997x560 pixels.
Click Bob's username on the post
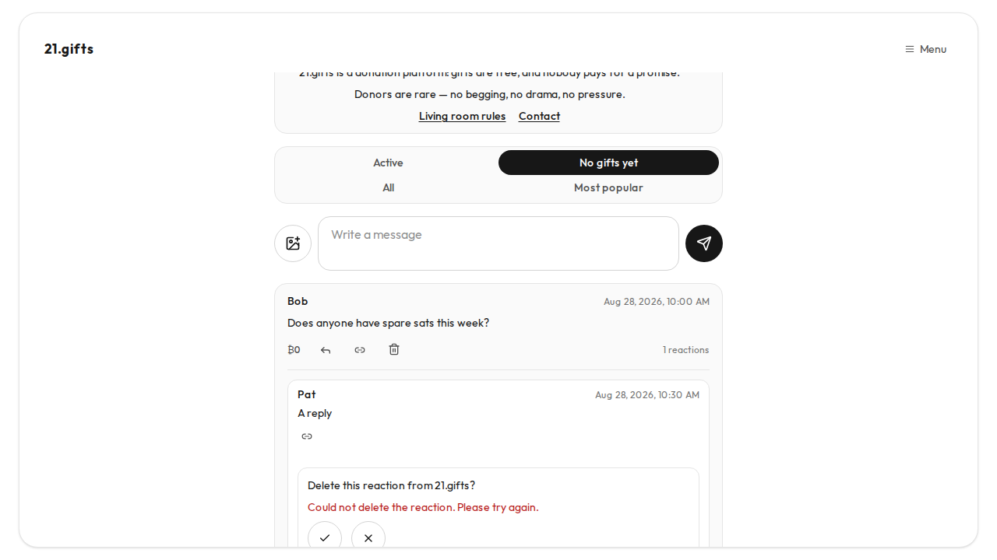click(298, 301)
